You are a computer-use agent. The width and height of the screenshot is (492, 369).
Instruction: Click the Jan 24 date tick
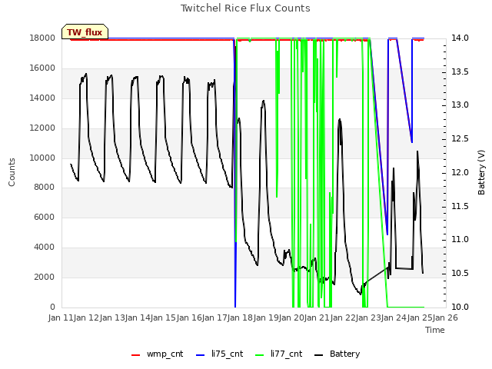[x=394, y=317]
